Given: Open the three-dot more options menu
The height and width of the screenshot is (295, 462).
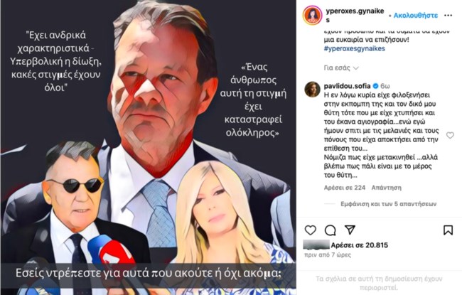Looking at the screenshot, I should coord(448,16).
